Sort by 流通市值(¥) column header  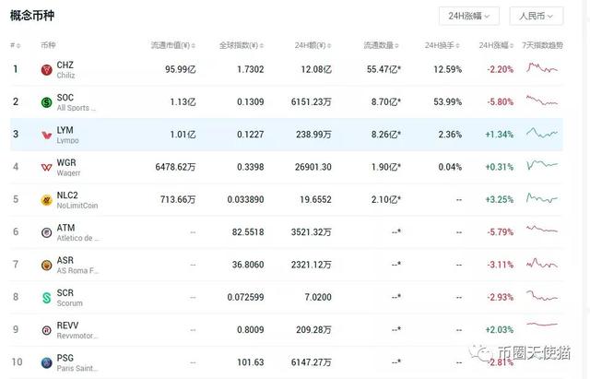173,45
